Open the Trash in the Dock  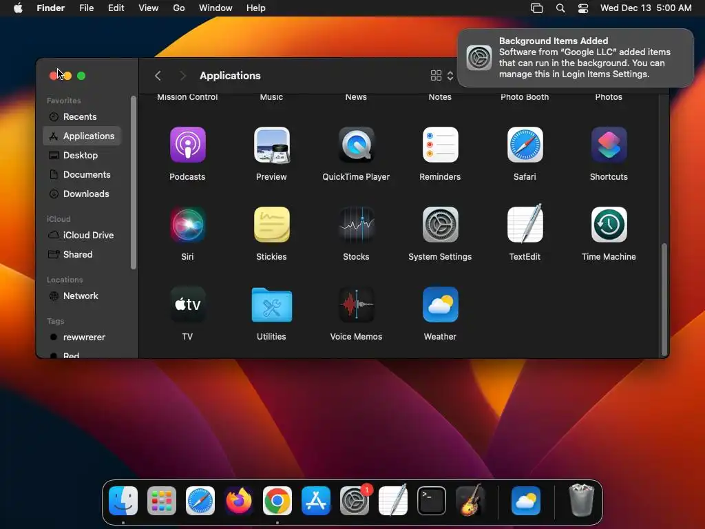pyautogui.click(x=581, y=501)
